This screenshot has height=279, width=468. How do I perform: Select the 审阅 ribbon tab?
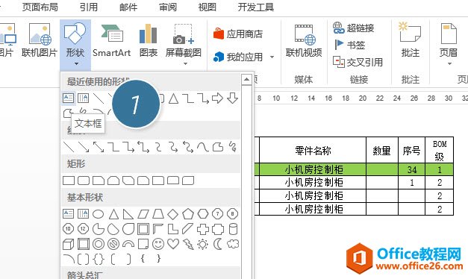(168, 7)
